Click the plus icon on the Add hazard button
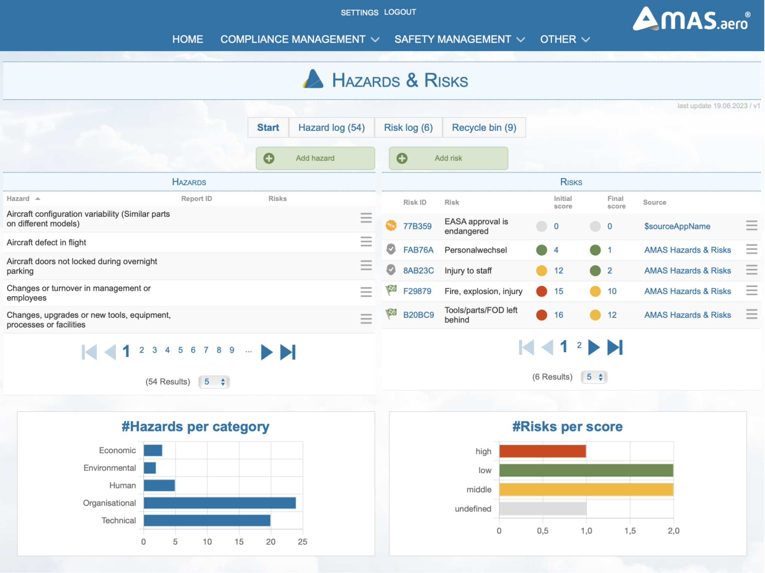This screenshot has width=765, height=573. pos(269,158)
